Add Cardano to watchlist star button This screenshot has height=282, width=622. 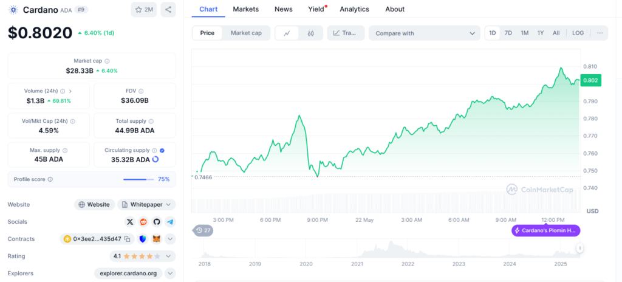click(143, 10)
